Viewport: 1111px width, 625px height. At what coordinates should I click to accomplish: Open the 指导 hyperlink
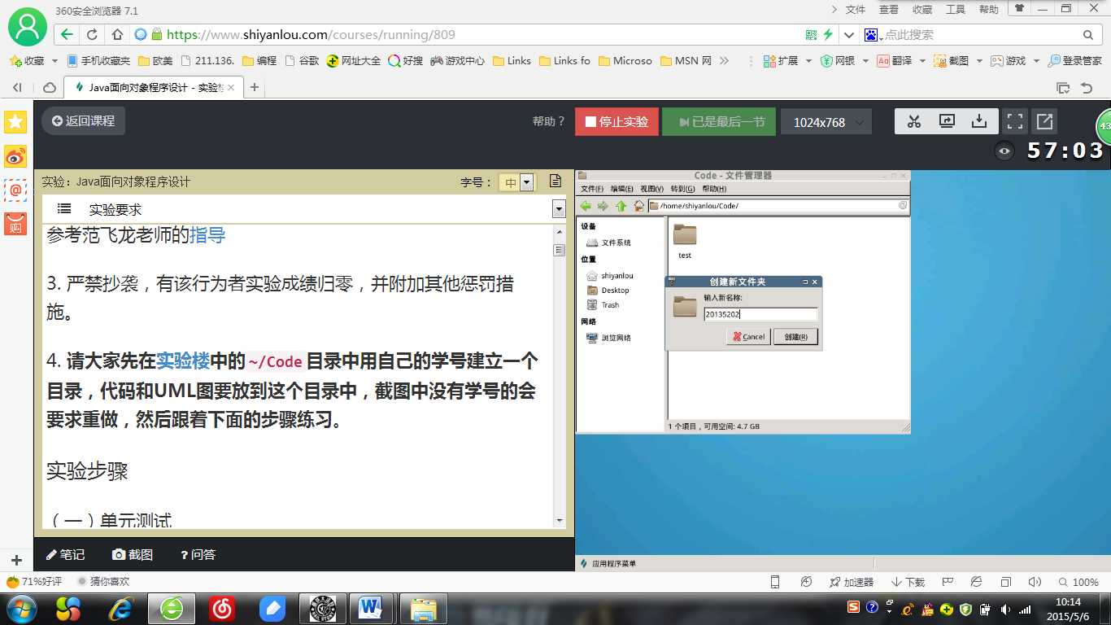(207, 235)
